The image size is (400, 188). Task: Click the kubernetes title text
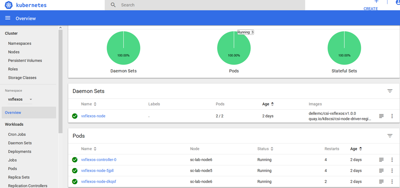[x=31, y=5]
